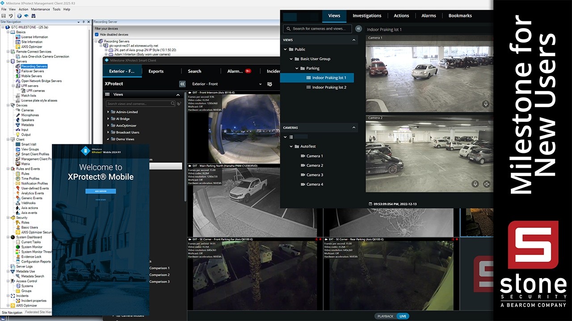This screenshot has height=321, width=572.
Task: Open Evidence Lock in System Dashboard
Action: click(x=31, y=257)
